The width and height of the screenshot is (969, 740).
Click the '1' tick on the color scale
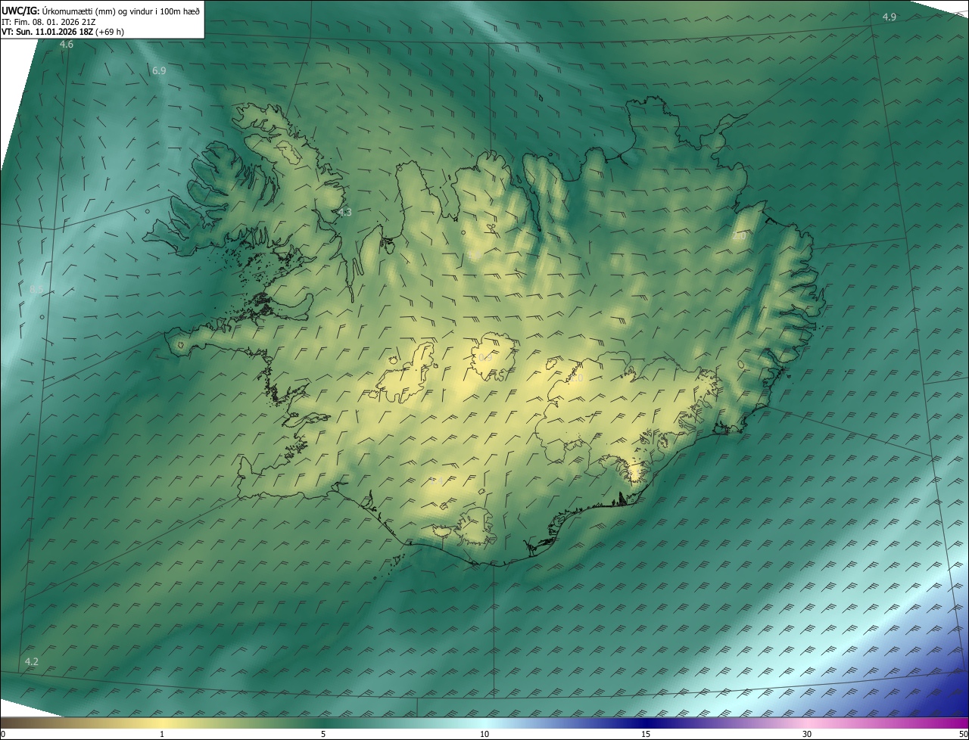coord(162,734)
